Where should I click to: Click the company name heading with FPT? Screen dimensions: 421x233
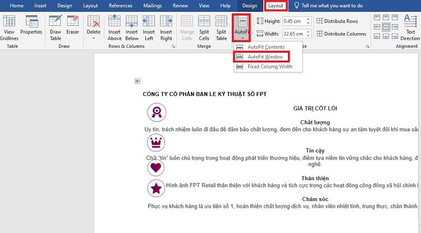[x=204, y=94]
